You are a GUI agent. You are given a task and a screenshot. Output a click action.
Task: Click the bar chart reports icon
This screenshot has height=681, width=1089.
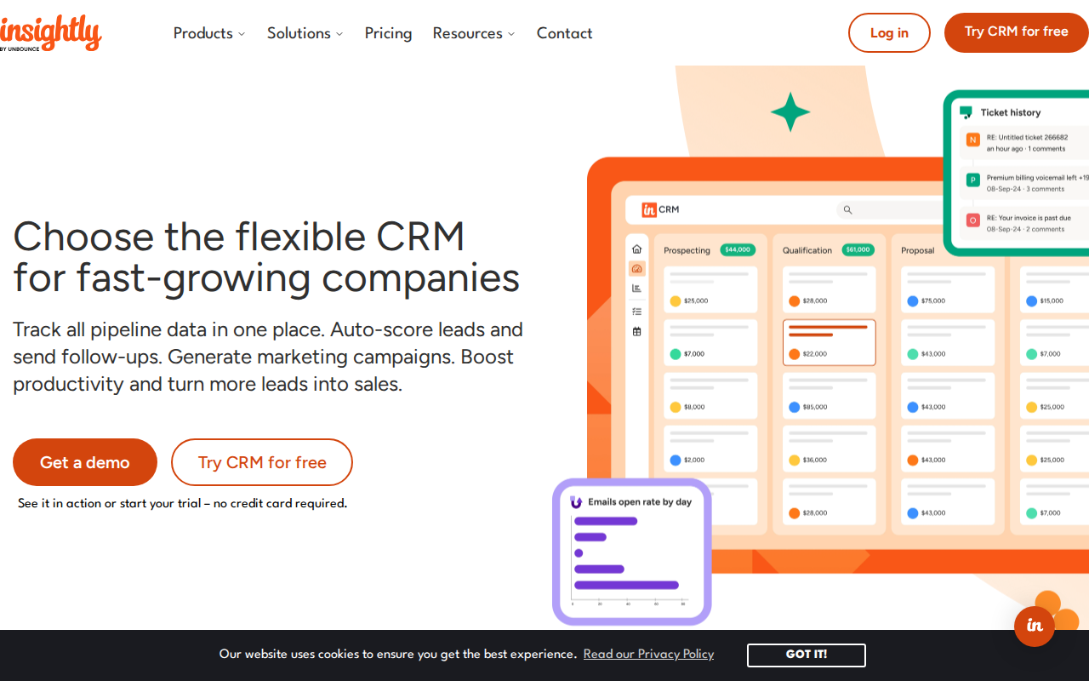(x=636, y=288)
